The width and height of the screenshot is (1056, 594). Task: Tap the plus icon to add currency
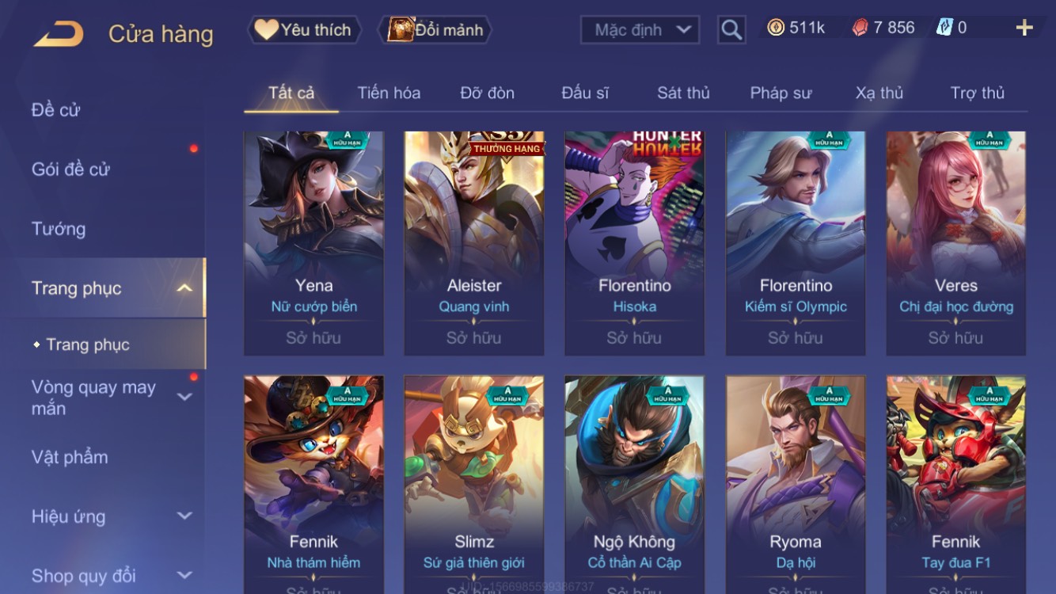[x=1024, y=28]
